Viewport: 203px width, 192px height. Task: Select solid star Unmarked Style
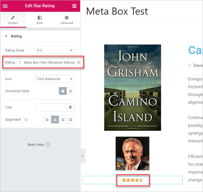63,91
